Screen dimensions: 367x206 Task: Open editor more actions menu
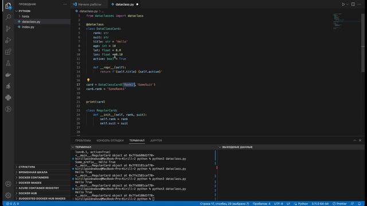pos(360,4)
